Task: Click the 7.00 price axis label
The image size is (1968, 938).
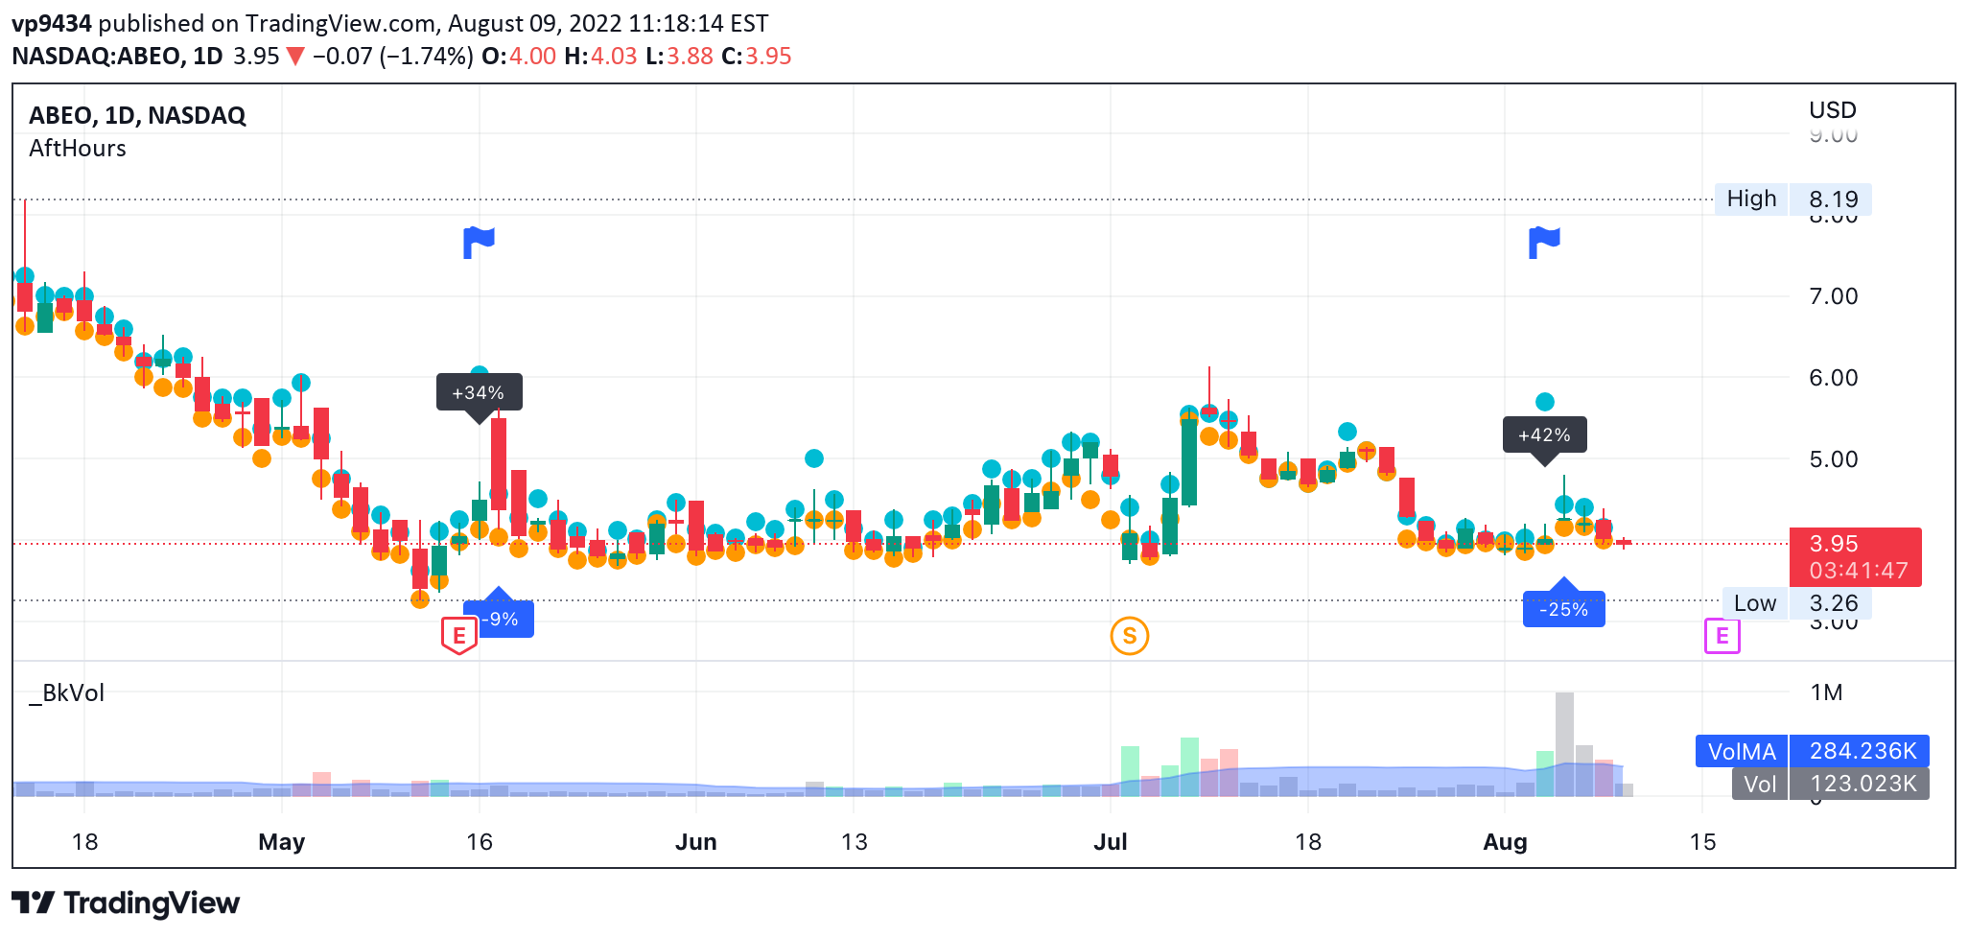Action: click(1833, 296)
